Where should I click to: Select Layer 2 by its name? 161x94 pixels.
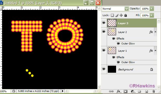pos(122,32)
